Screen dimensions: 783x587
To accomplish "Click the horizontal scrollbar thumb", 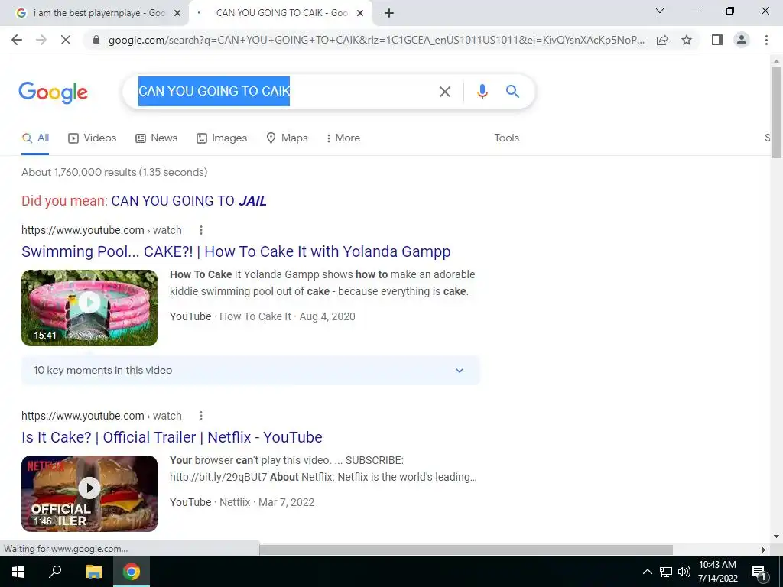I will point(466,550).
